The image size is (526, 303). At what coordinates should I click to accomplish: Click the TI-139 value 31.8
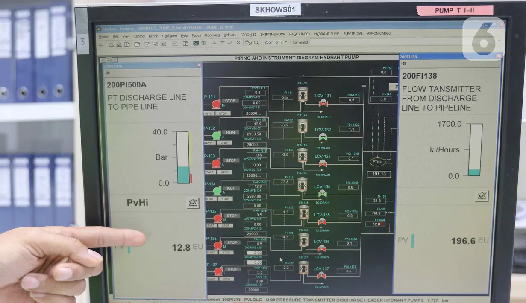tap(376, 201)
